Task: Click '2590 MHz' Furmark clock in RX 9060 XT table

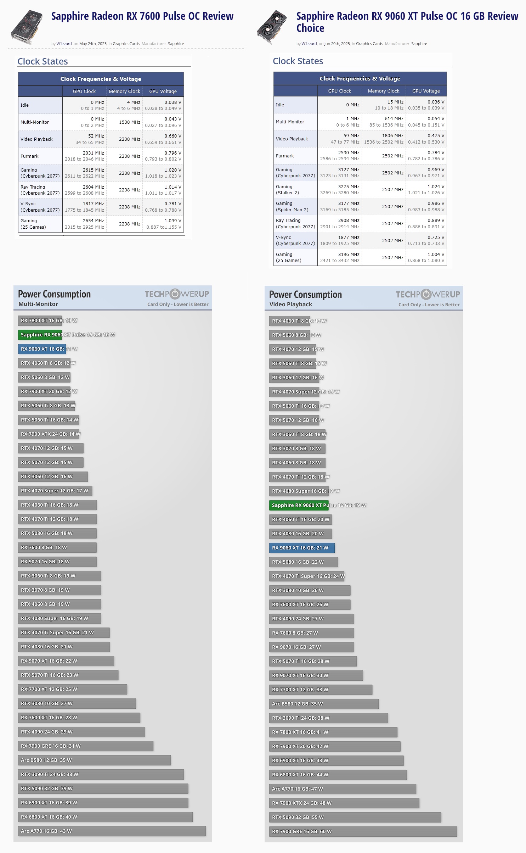Action: [349, 152]
